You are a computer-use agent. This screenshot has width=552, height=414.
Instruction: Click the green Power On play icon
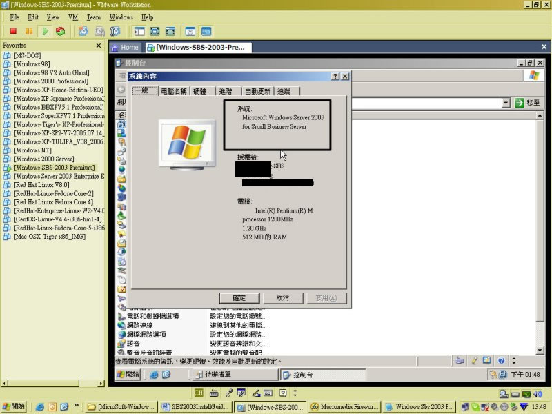pyautogui.click(x=45, y=31)
